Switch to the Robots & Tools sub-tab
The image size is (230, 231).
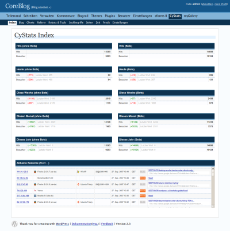[x=57, y=22]
